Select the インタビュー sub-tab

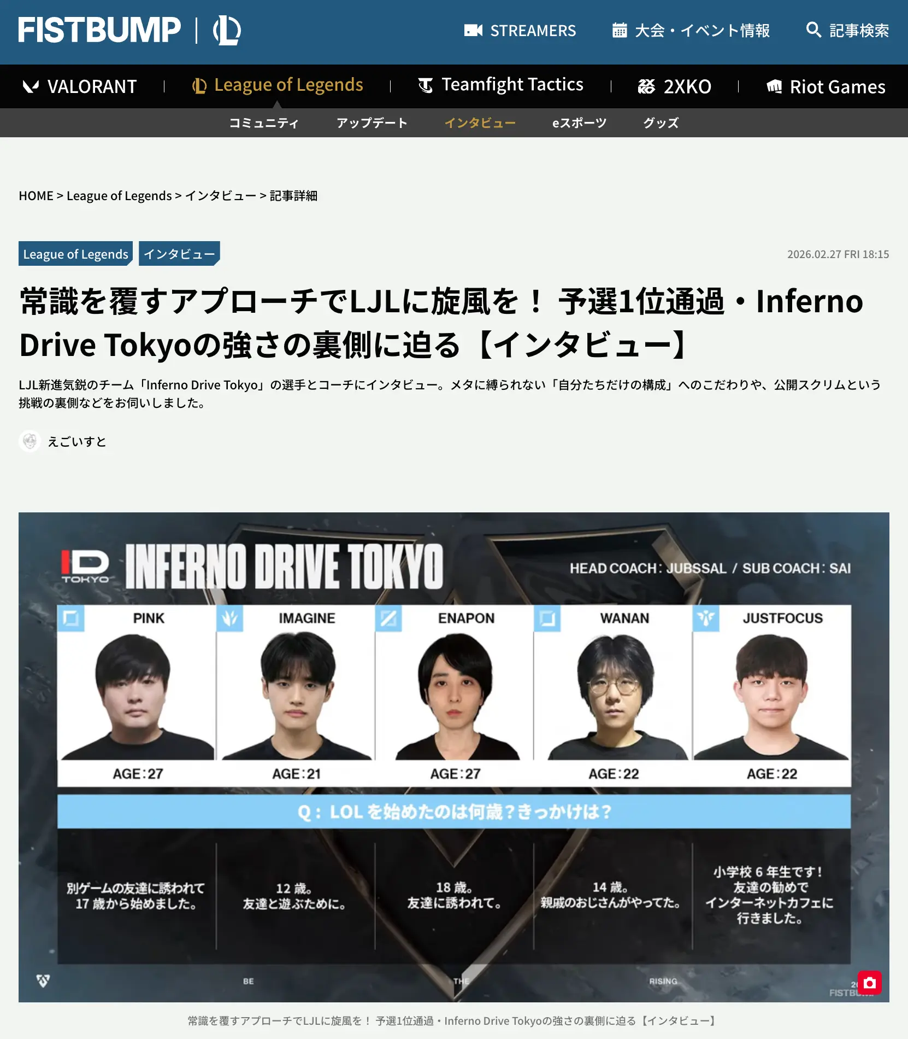tap(480, 123)
